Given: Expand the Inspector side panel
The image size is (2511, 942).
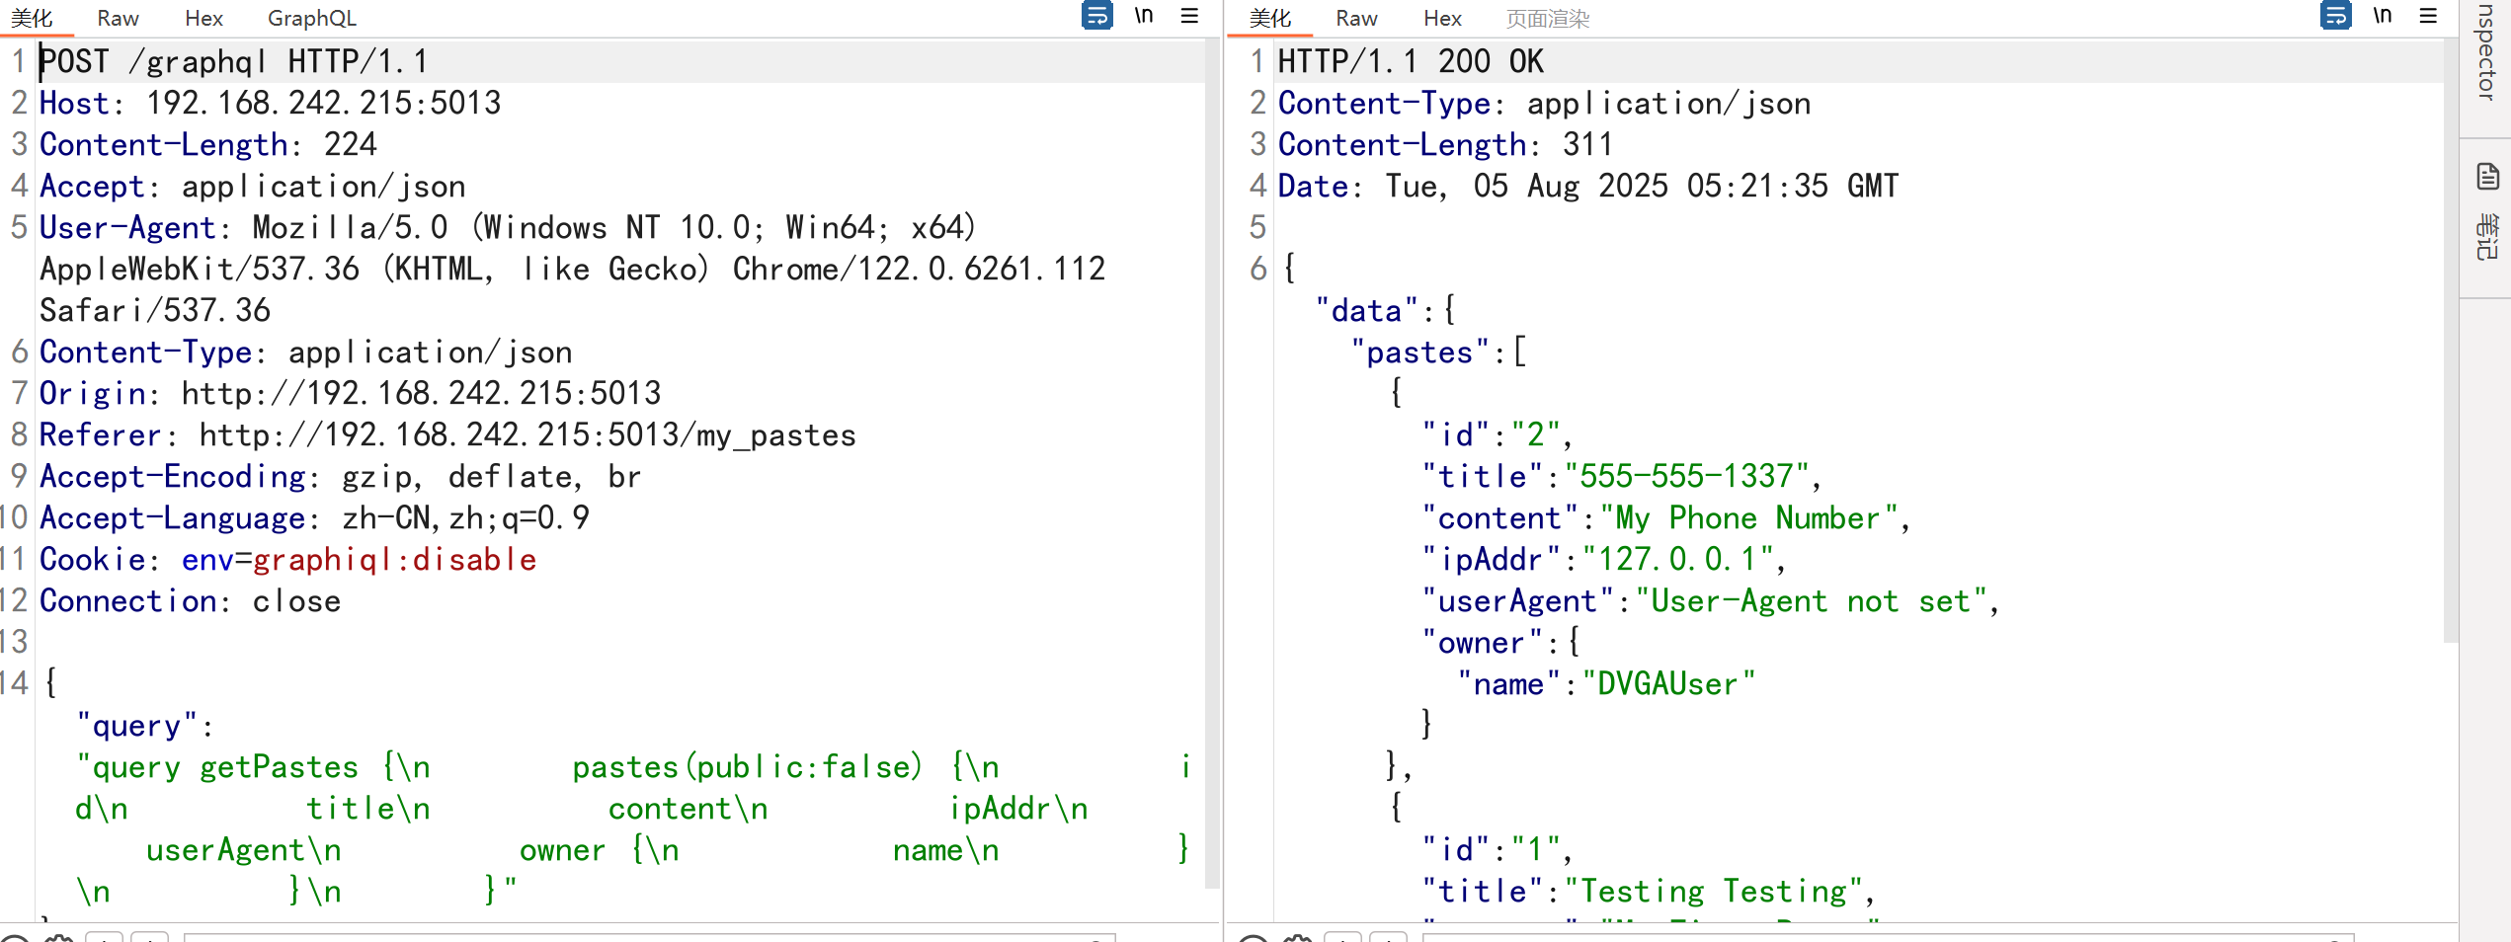Looking at the screenshot, I should pyautogui.click(x=2487, y=49).
